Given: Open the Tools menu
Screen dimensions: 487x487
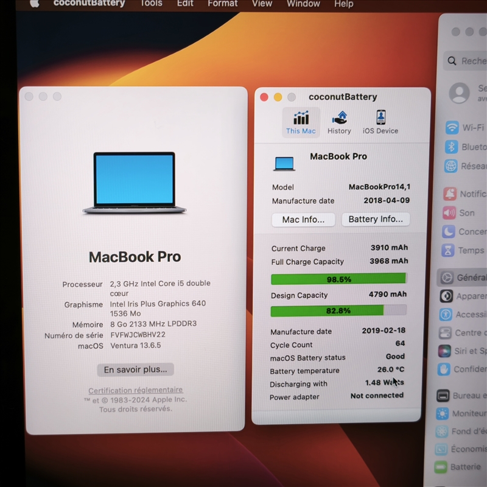Looking at the screenshot, I should [x=151, y=4].
